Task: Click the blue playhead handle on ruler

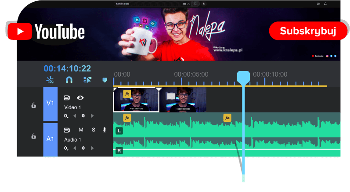Action: click(243, 77)
